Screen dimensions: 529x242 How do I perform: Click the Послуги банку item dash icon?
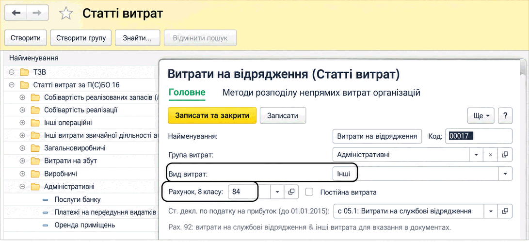click(46, 200)
